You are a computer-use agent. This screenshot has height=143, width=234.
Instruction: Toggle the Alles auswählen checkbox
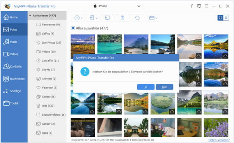[73, 28]
